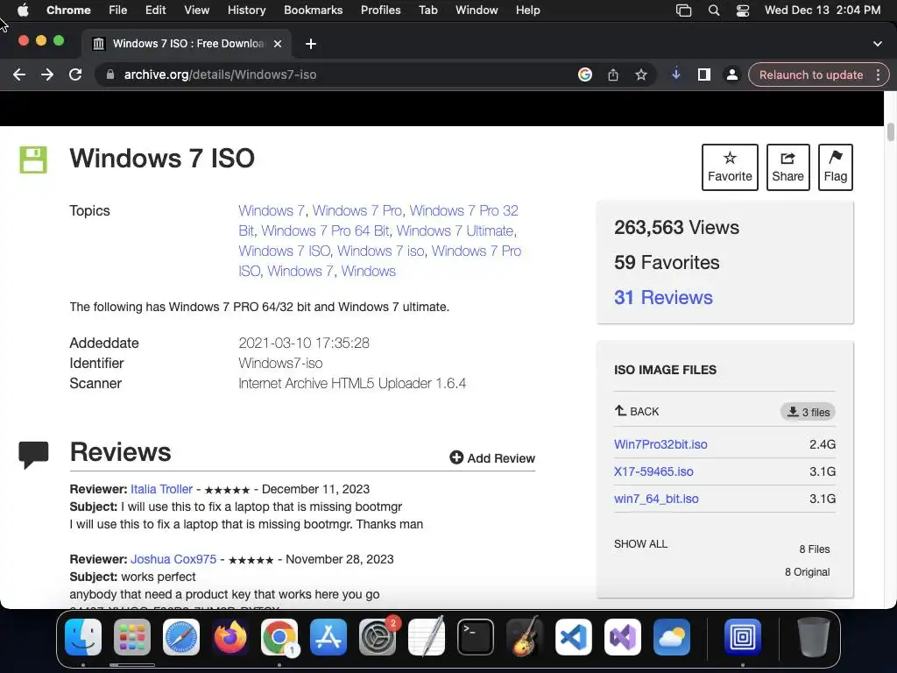Reload the archive.org page
Image resolution: width=897 pixels, height=673 pixels.
(x=75, y=74)
